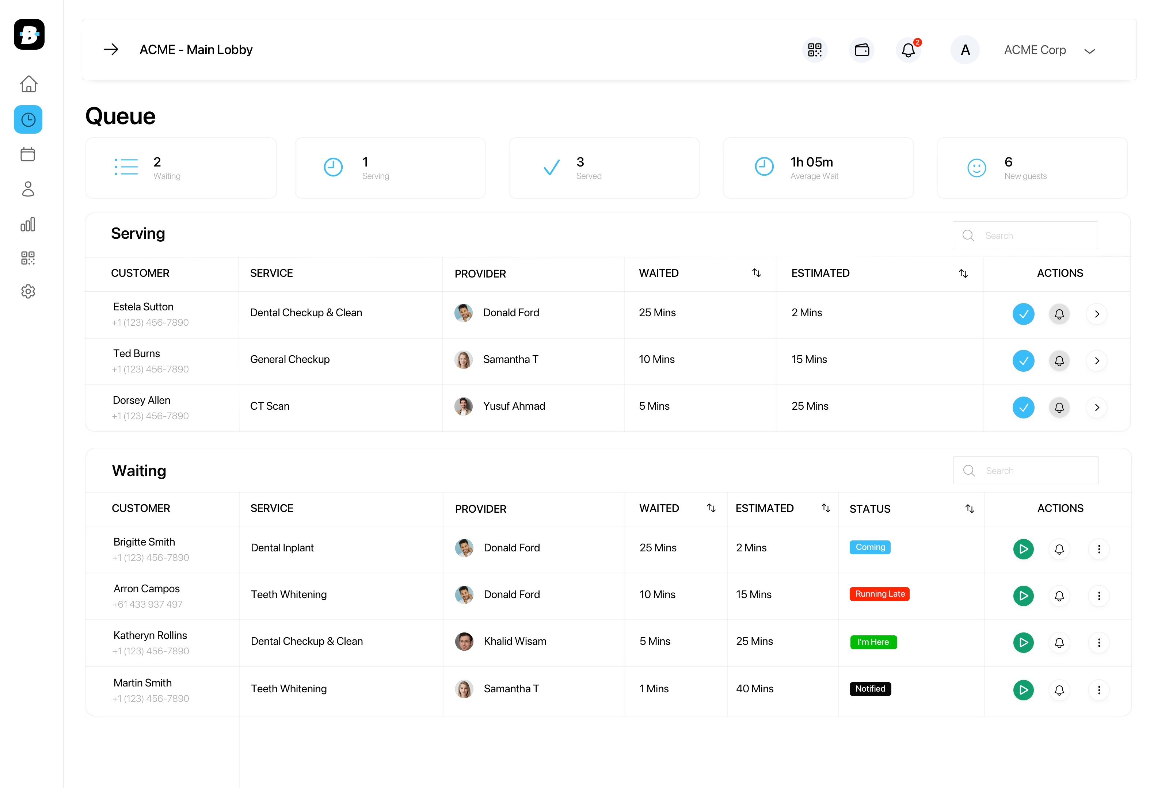This screenshot has width=1169, height=788.
Task: Open analytics bar chart in sidebar
Action: coord(28,224)
